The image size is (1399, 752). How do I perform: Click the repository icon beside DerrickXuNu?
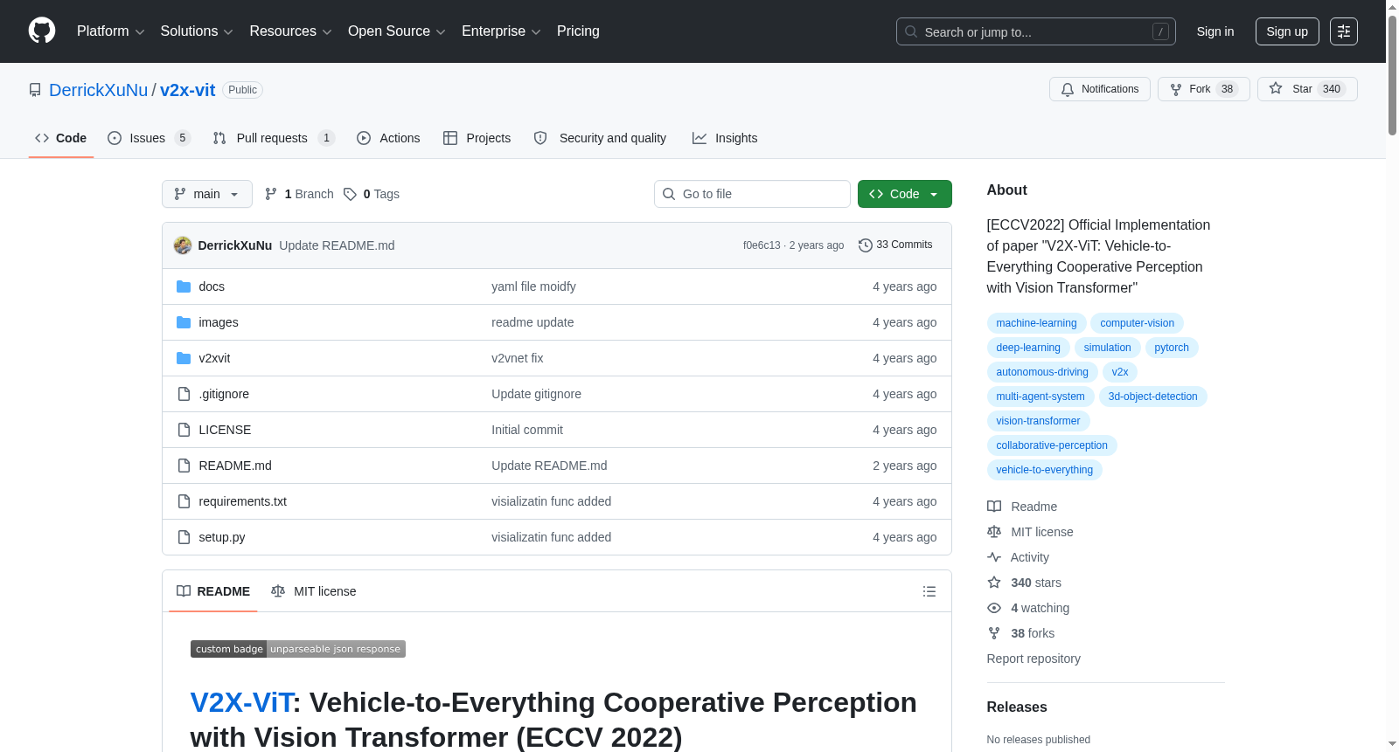coord(35,90)
